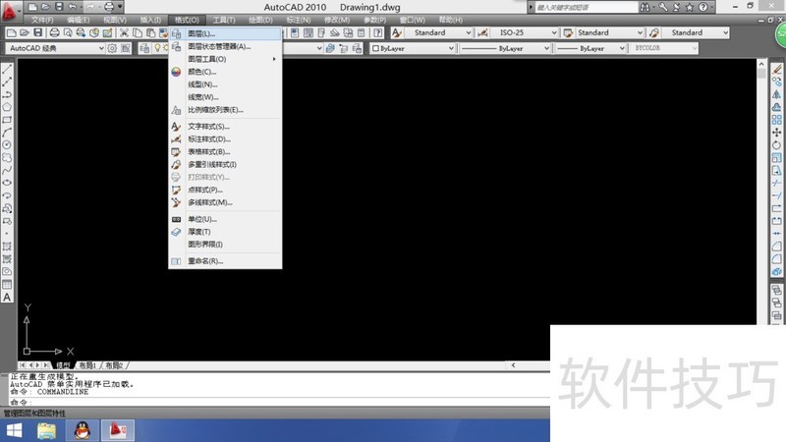Open the 文件(F) menu
Screen dimensions: 786x442
click(42, 20)
